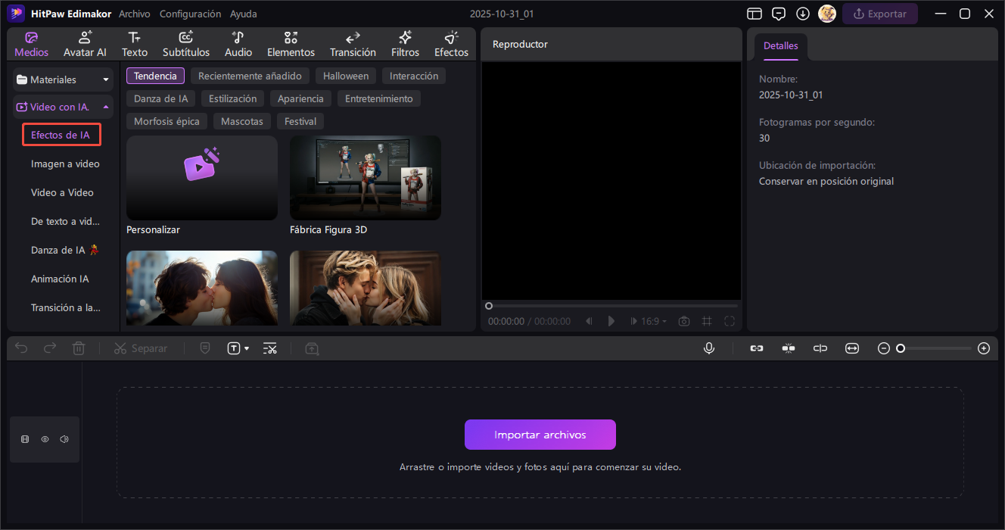Click the layout switcher icon in title bar
This screenshot has height=530, width=1005.
[754, 14]
